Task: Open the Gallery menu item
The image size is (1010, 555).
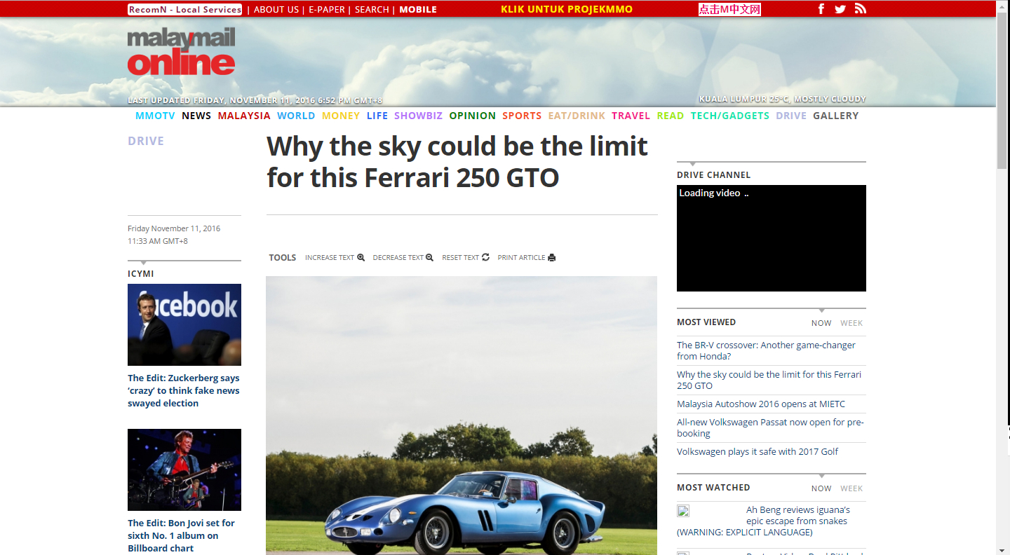Action: click(x=836, y=116)
